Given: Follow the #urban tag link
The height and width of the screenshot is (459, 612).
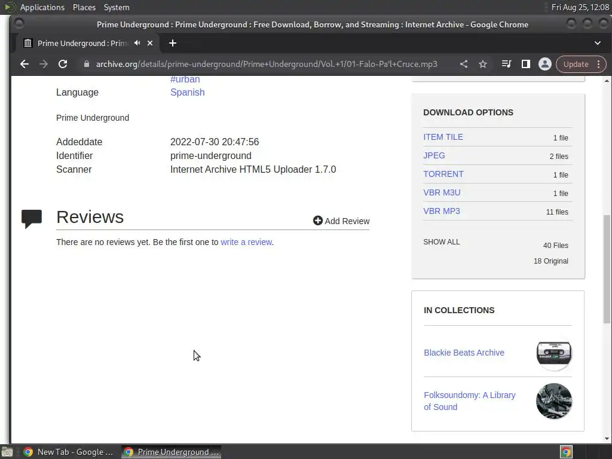Looking at the screenshot, I should [x=185, y=79].
